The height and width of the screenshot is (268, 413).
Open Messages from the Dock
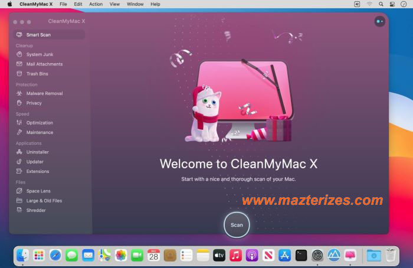click(71, 256)
